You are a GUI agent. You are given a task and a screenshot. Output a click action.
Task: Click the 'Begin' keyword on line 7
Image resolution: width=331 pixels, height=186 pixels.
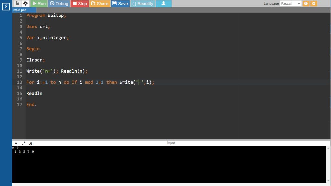(x=33, y=49)
